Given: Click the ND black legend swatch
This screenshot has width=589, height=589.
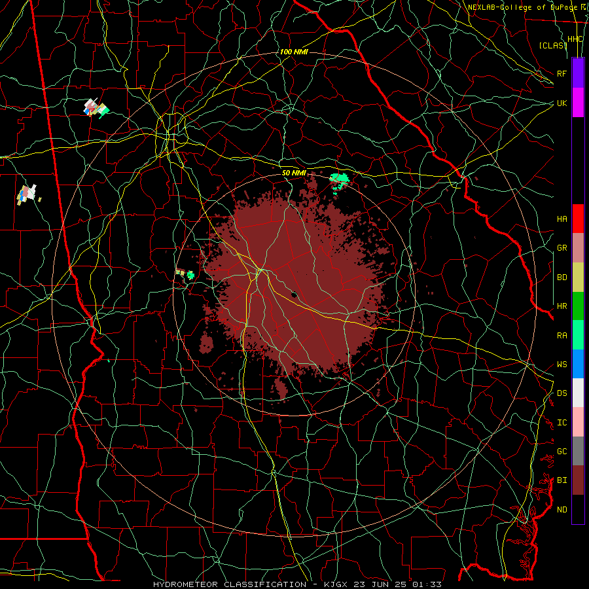Looking at the screenshot, I should (578, 509).
